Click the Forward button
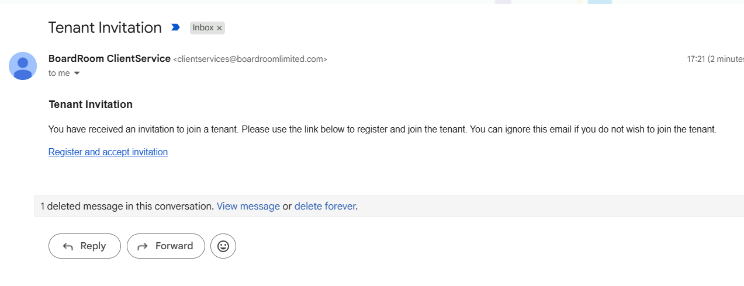The height and width of the screenshot is (286, 744). [166, 246]
